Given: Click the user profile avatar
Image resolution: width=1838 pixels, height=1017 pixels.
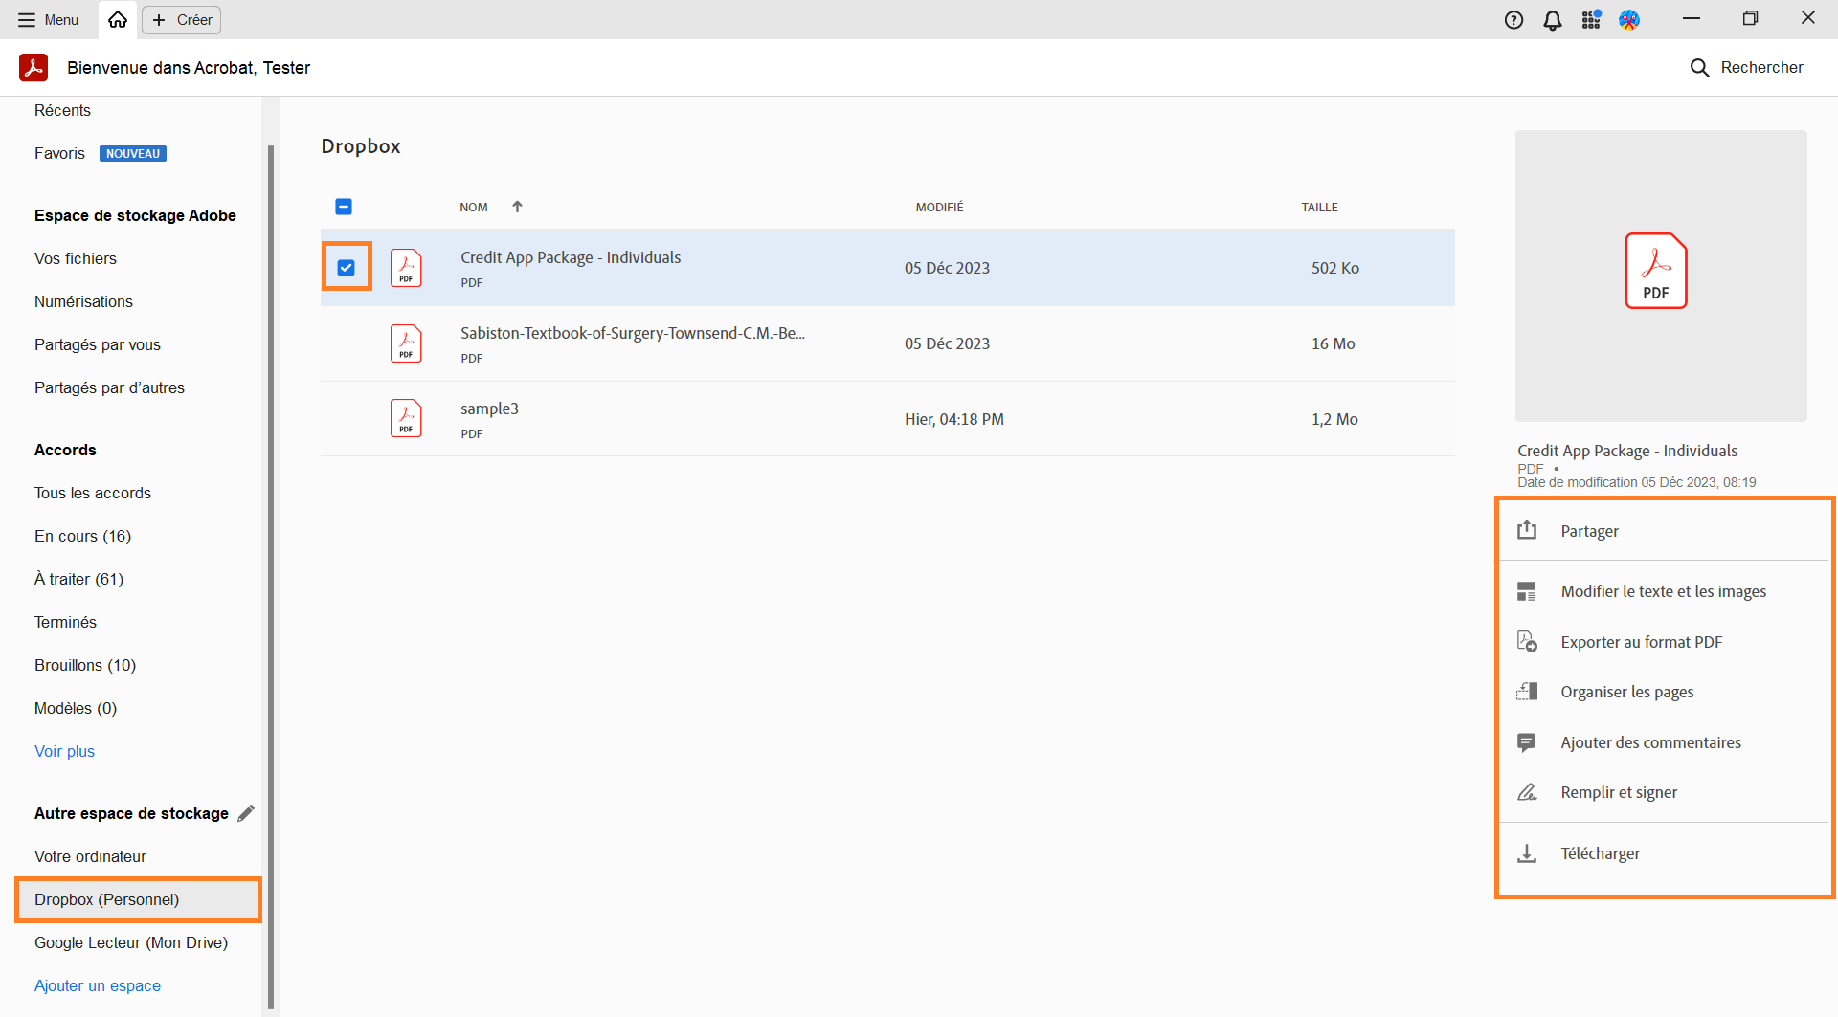Looking at the screenshot, I should (1628, 19).
